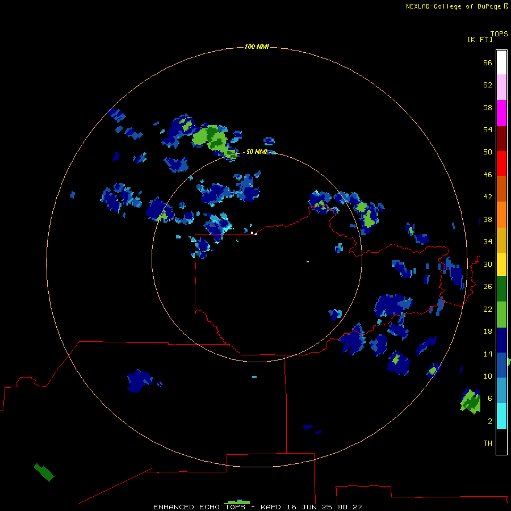Click the '26' legend value

(x=488, y=287)
